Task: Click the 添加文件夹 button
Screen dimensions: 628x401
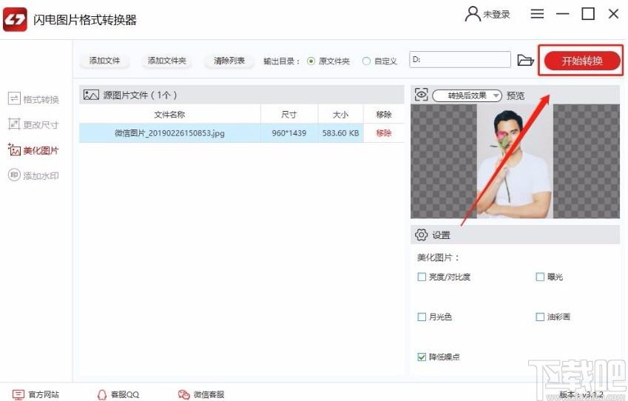Action: click(x=166, y=61)
